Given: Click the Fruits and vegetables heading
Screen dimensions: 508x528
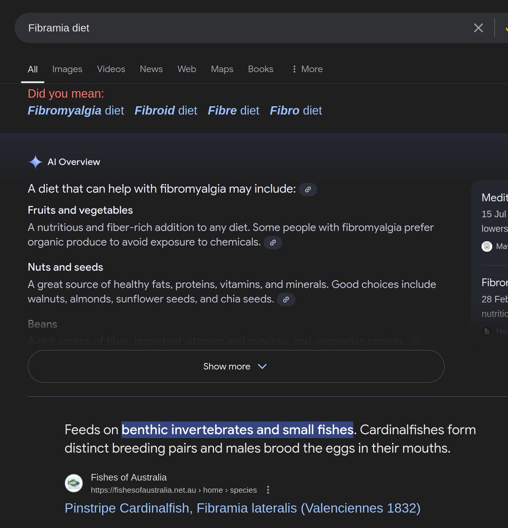Looking at the screenshot, I should click(x=80, y=210).
